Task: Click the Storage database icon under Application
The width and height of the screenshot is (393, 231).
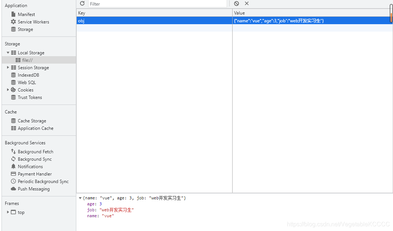Action: tap(13, 29)
